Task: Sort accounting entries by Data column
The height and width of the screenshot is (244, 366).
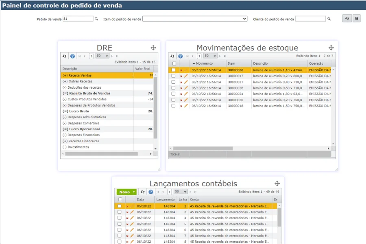Action: click(x=145, y=199)
